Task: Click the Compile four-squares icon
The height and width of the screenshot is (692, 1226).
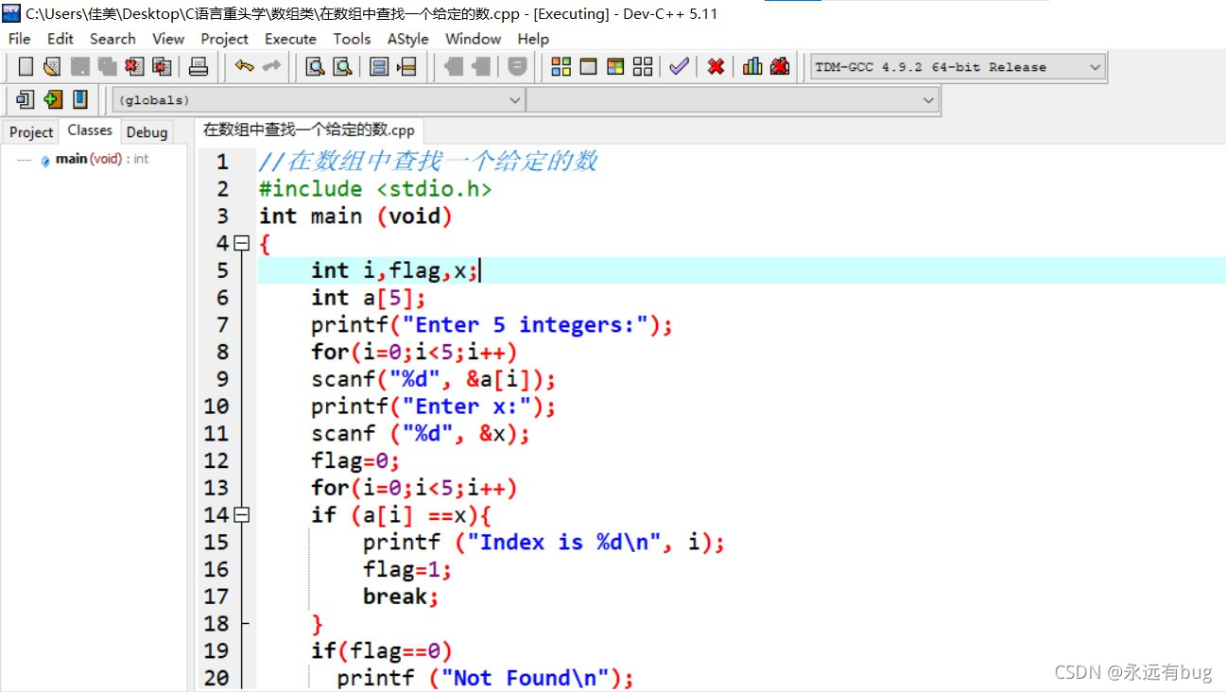Action: click(x=561, y=67)
